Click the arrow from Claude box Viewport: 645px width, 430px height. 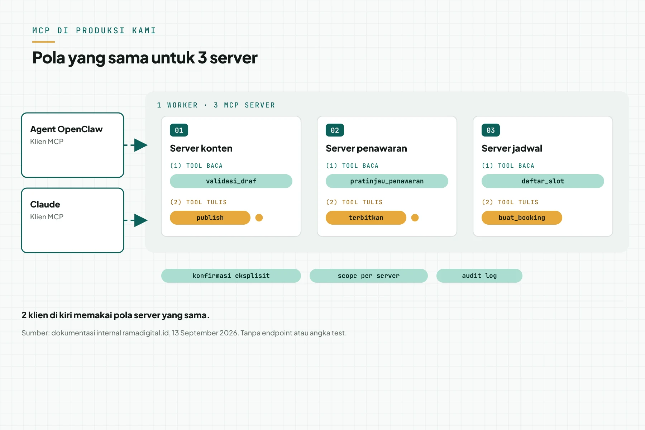(x=136, y=220)
